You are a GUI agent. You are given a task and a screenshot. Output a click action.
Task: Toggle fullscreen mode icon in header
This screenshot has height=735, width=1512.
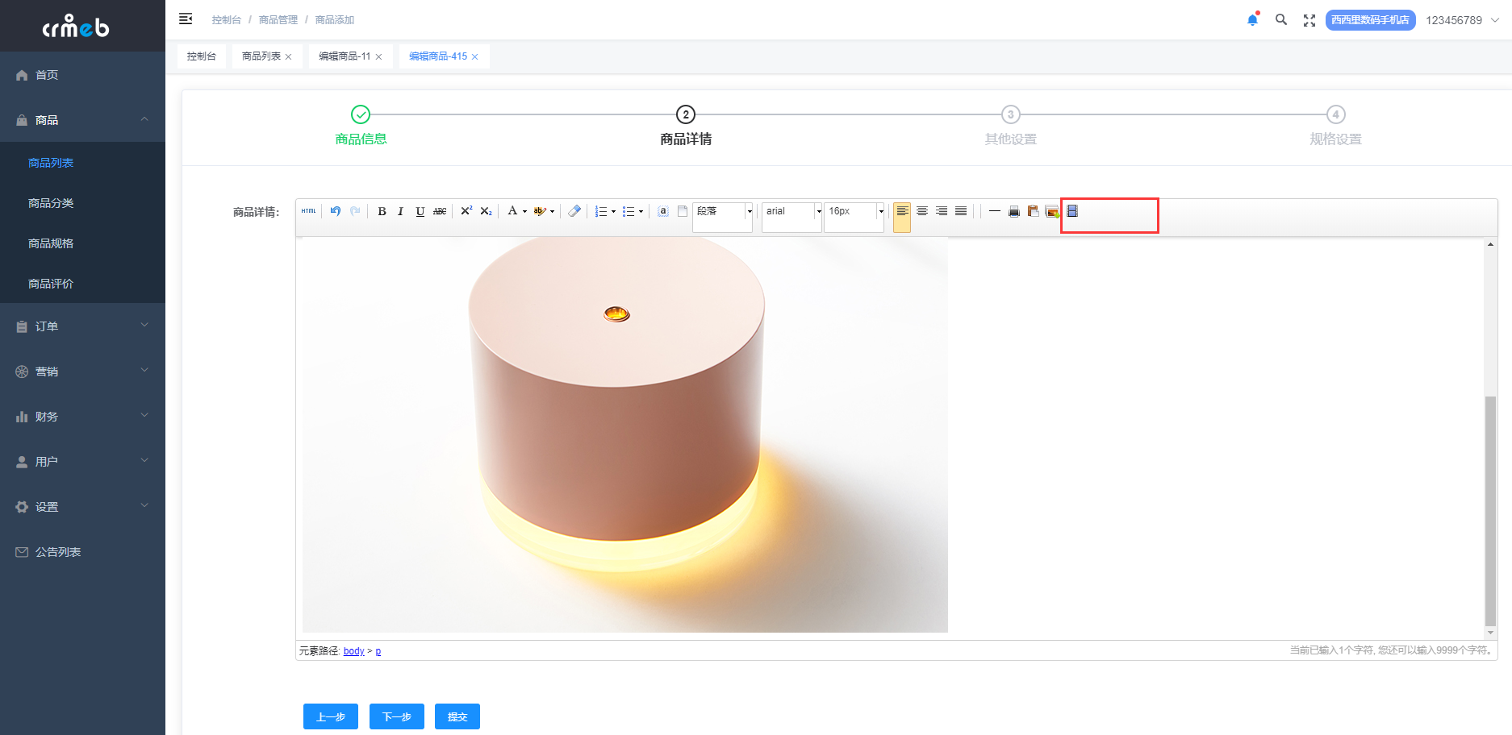[x=1309, y=20]
